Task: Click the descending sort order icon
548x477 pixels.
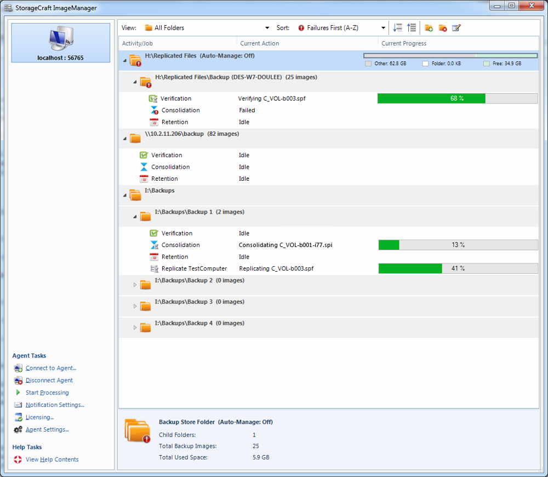Action: pyautogui.click(x=398, y=27)
